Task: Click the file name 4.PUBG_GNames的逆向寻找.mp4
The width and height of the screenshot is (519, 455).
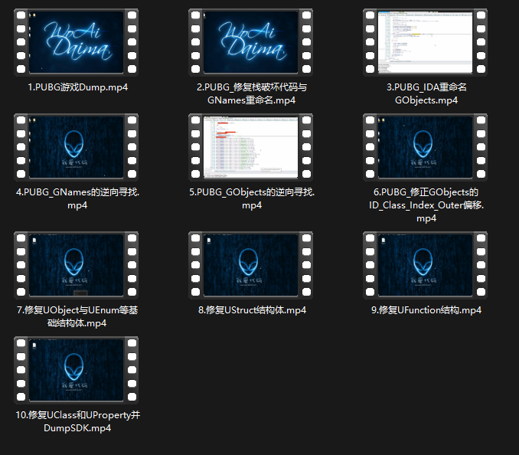Action: point(77,198)
